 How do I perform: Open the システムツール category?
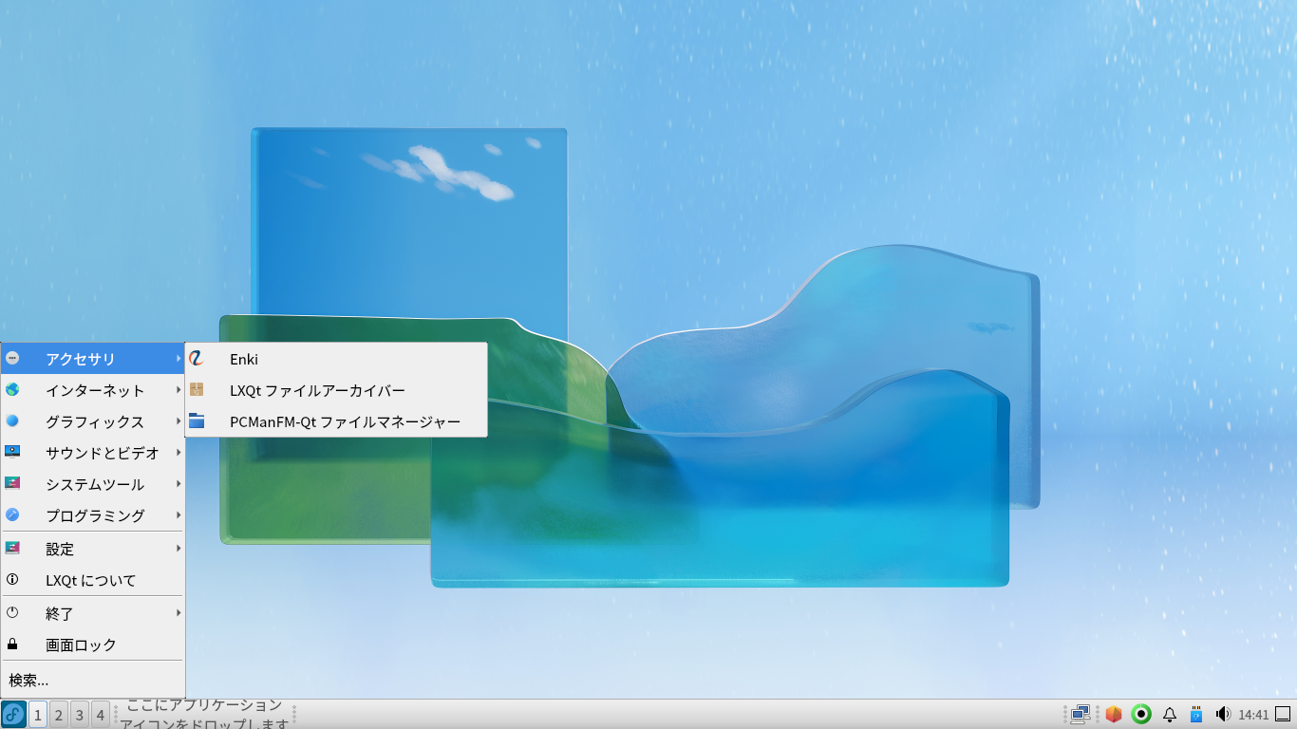click(x=93, y=484)
